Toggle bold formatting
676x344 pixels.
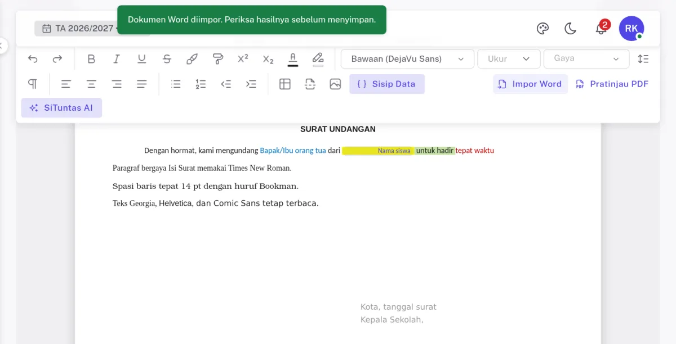coord(91,59)
